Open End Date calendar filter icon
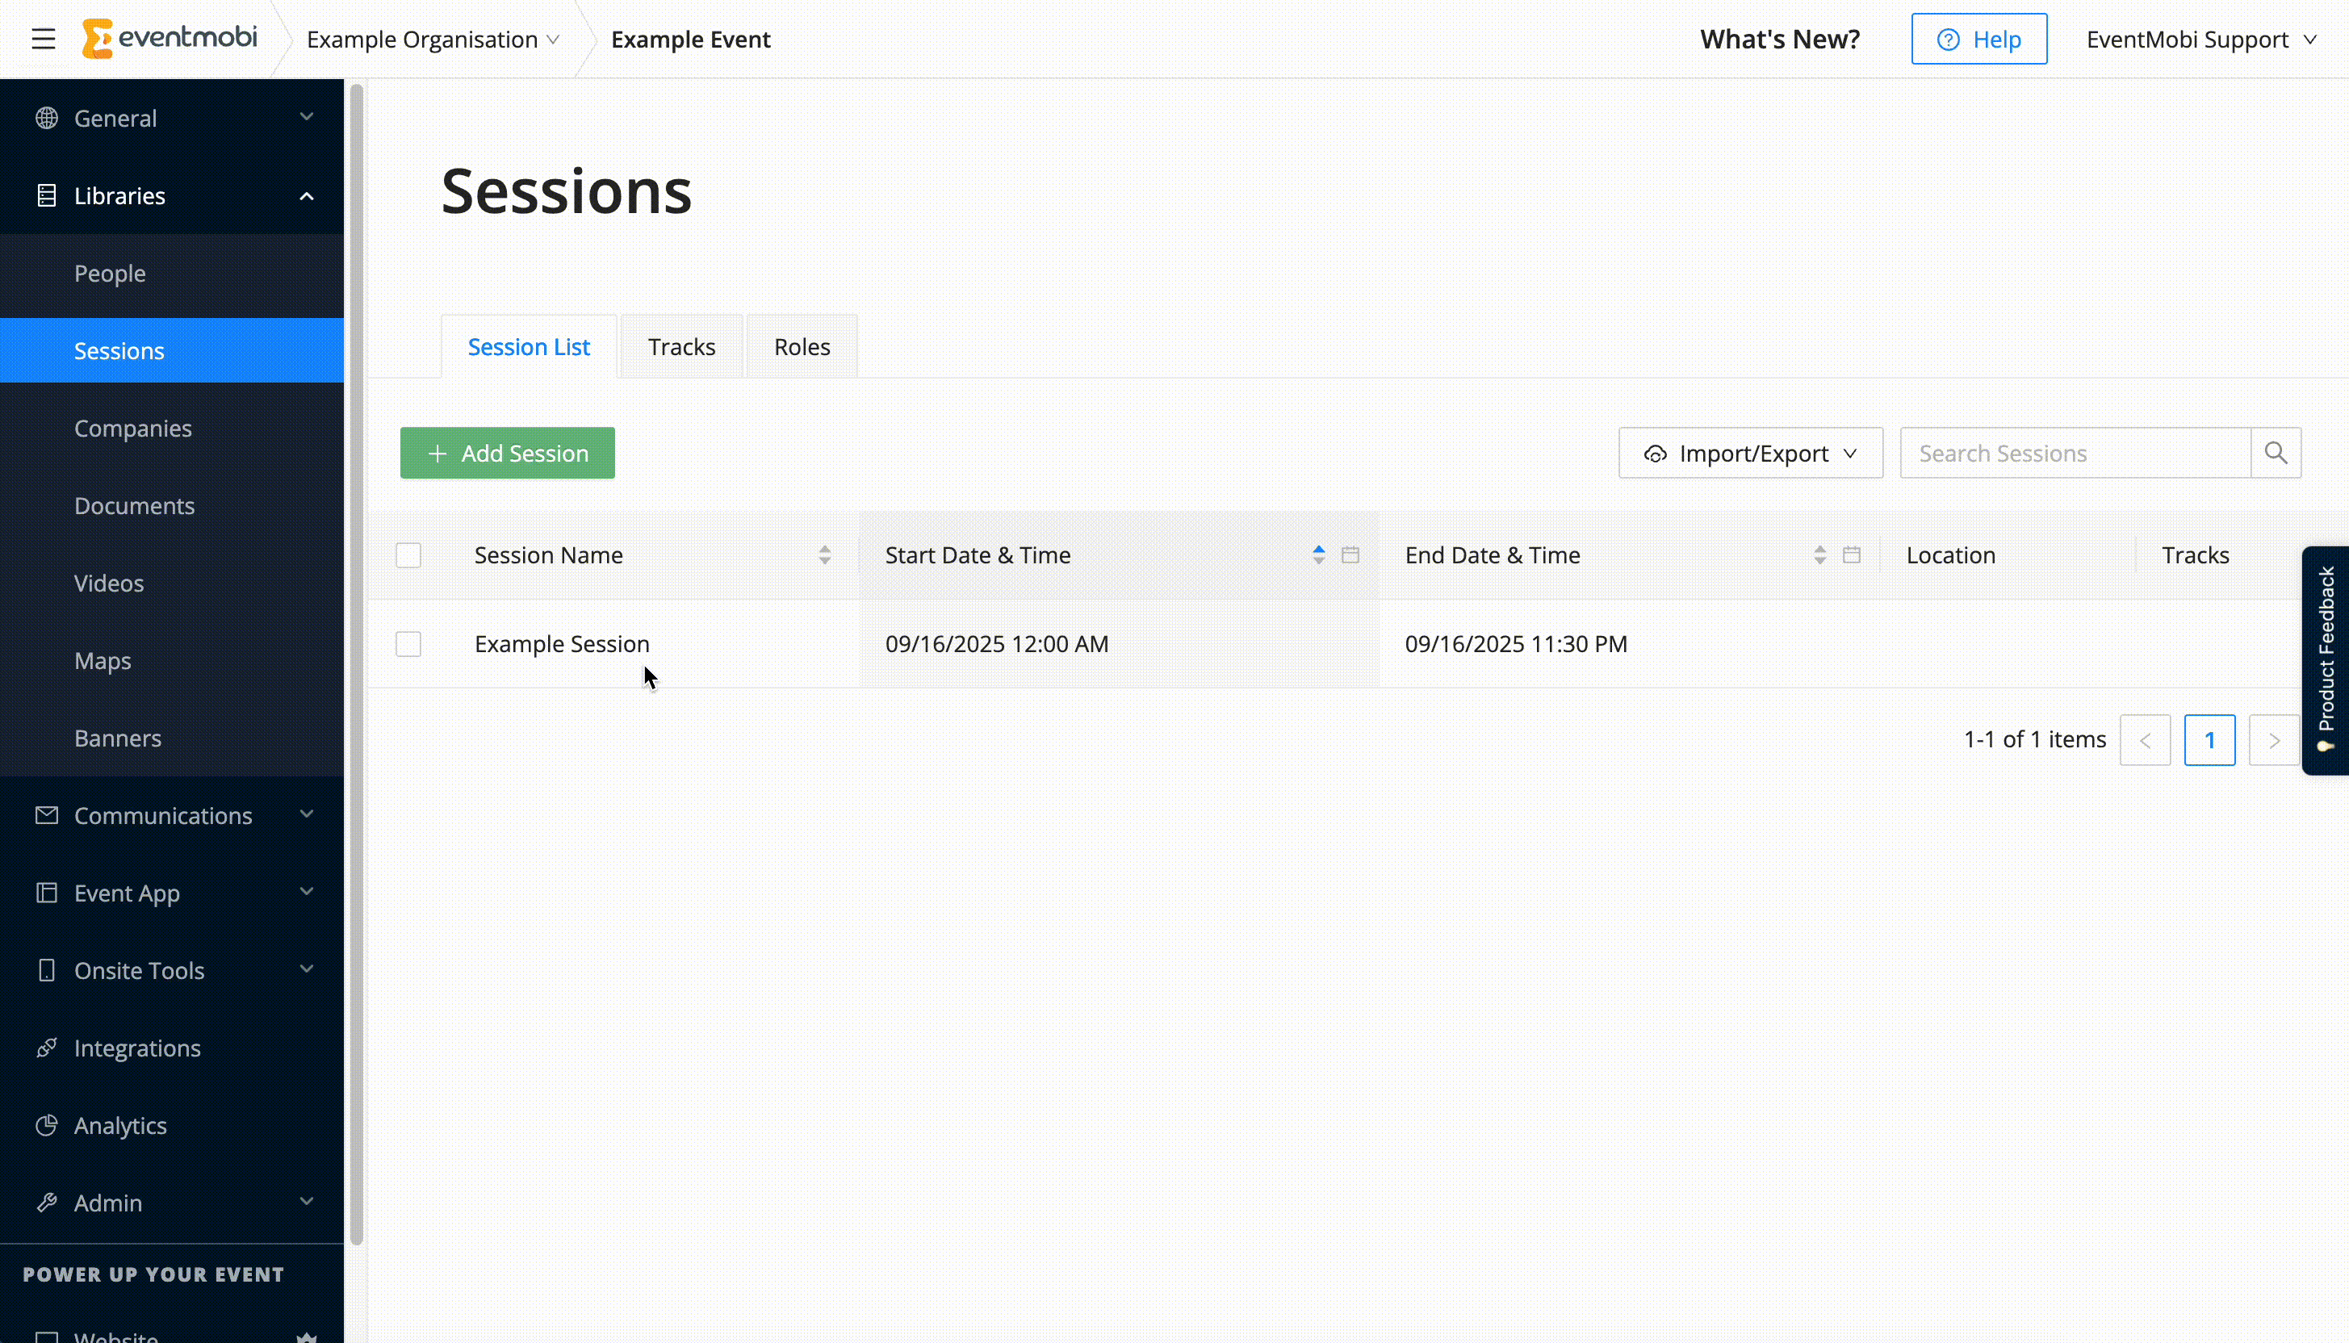2349x1343 pixels. coord(1851,554)
